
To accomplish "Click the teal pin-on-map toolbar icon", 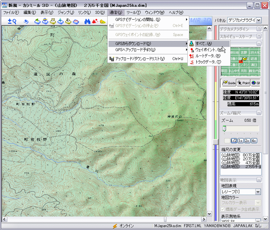I will coord(61,21).
